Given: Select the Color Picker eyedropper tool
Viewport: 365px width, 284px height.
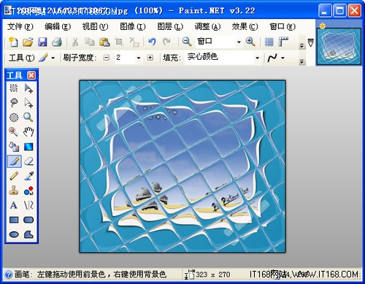Looking at the screenshot, I should [28, 176].
